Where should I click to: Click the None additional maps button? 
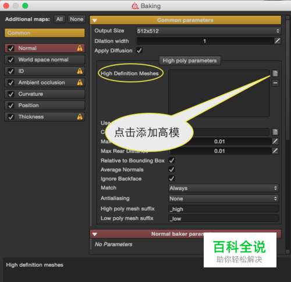(77, 19)
